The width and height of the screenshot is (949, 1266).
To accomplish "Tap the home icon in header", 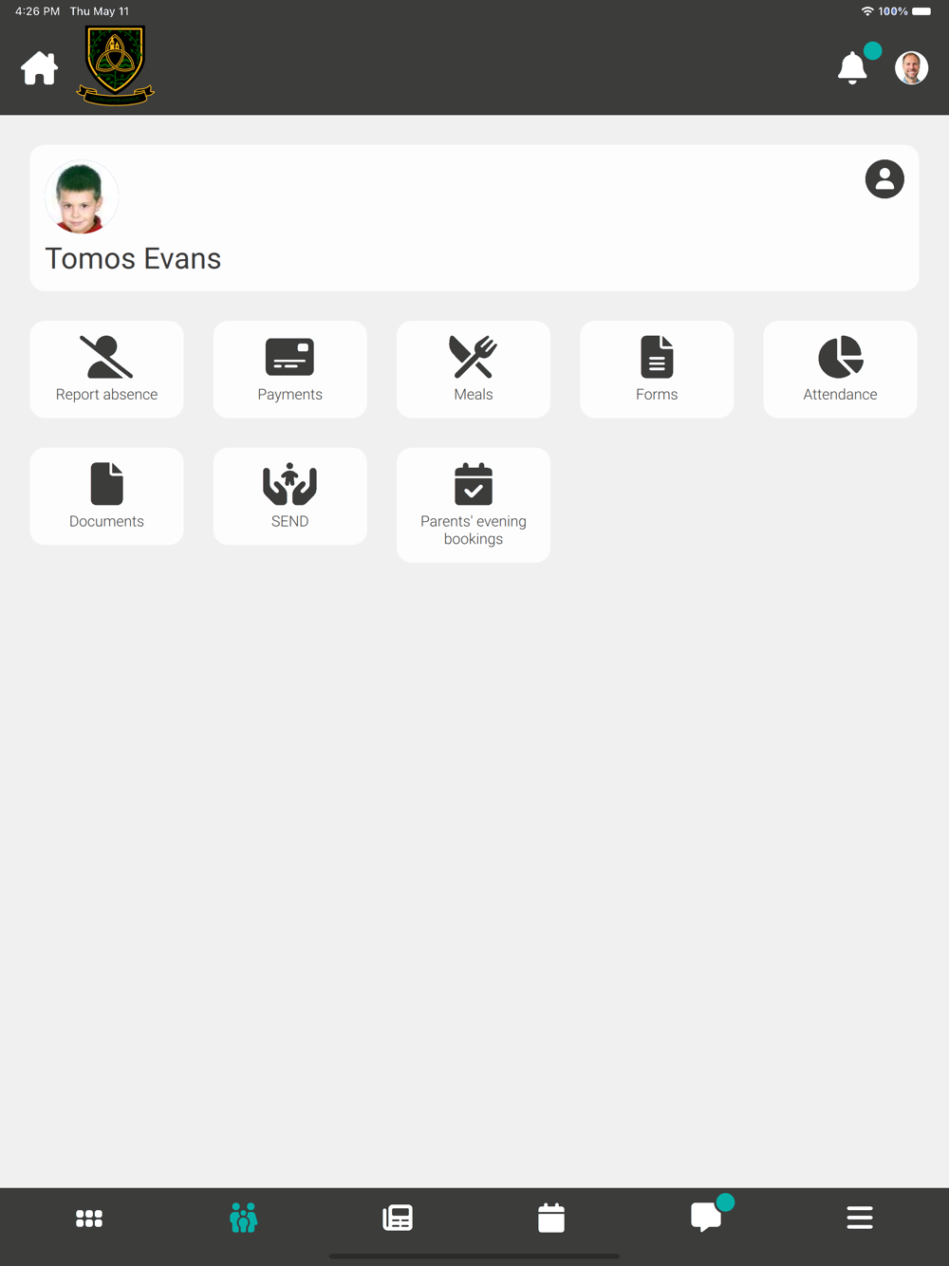I will point(40,68).
